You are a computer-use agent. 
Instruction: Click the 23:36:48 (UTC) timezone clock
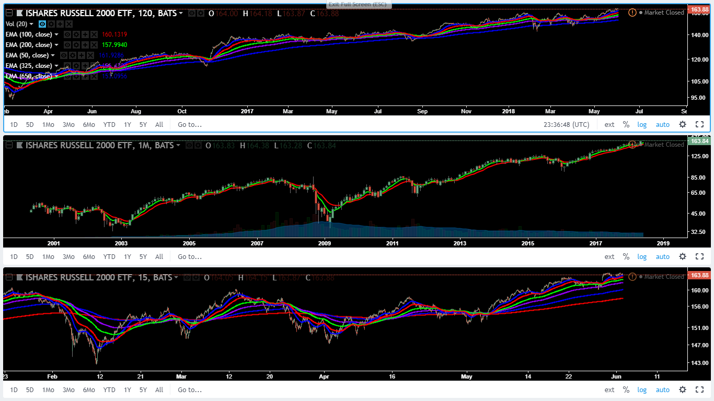(567, 124)
